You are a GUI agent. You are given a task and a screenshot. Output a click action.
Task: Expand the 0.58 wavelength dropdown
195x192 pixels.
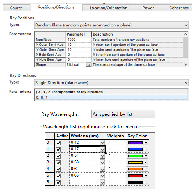[103, 163]
